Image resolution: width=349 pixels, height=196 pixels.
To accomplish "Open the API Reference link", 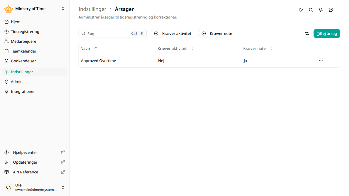I will click(x=35, y=172).
